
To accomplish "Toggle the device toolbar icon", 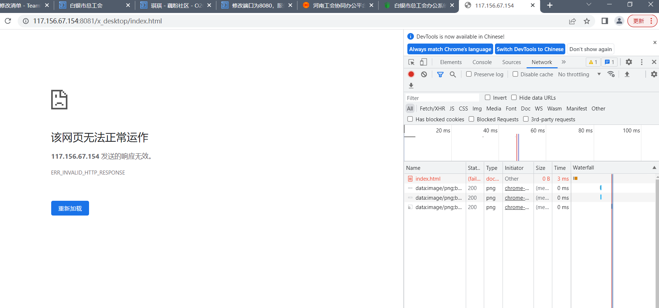I will tap(424, 62).
